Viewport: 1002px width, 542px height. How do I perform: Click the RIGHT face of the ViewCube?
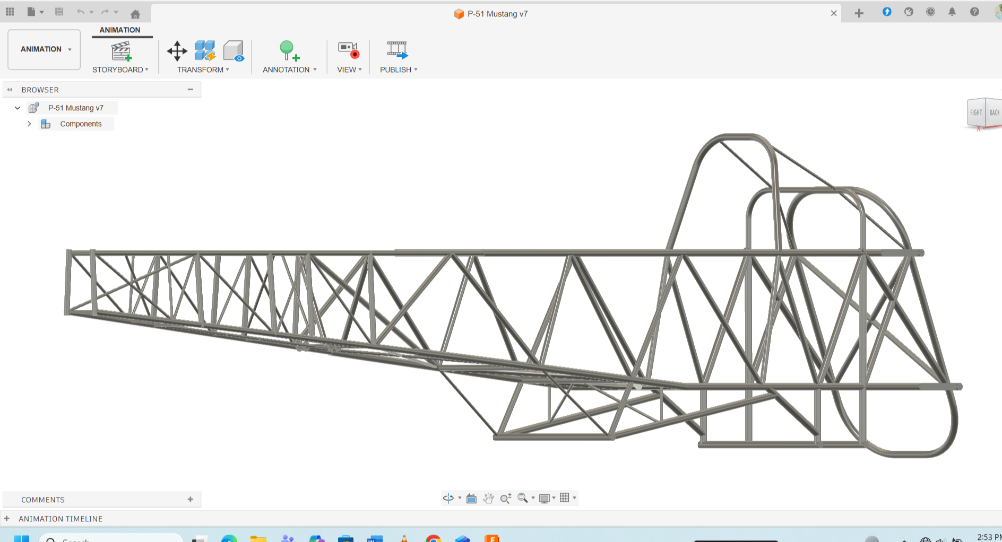click(975, 112)
